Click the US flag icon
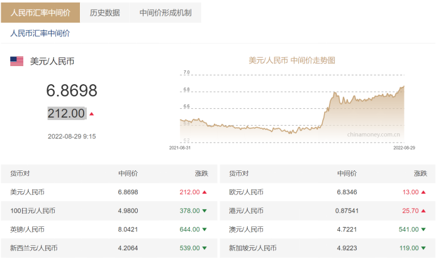The height and width of the screenshot is (259, 436). pyautogui.click(x=17, y=62)
